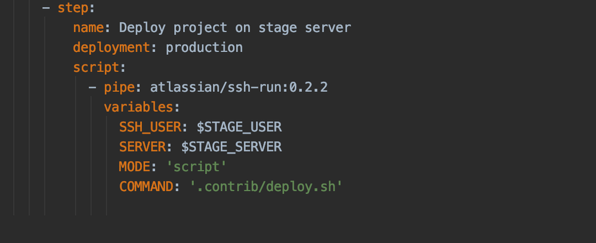Click the dash before 'step'

tap(46, 8)
